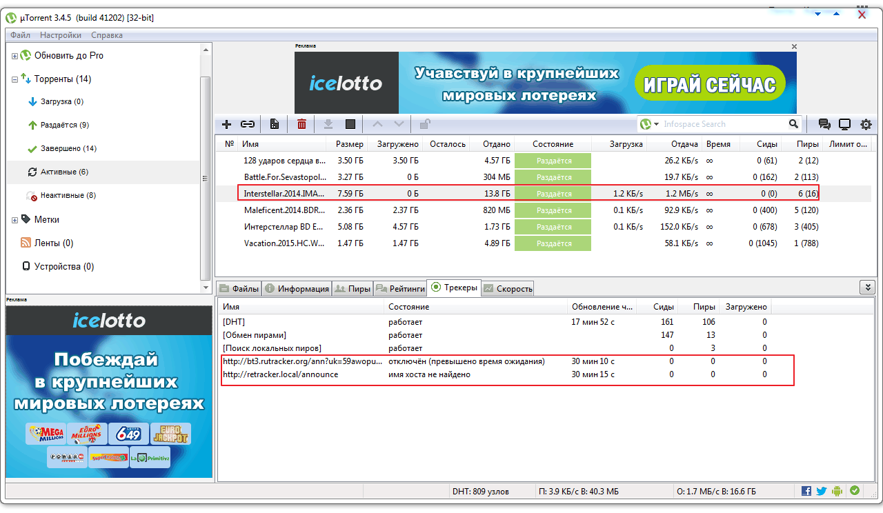Expand the Метки tree node
This screenshot has width=883, height=513.
15,220
